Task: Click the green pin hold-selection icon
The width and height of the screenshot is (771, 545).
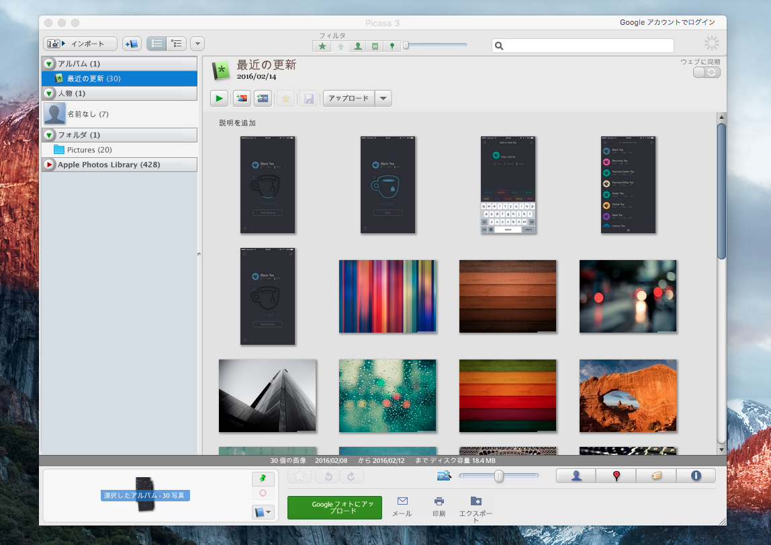Action: (x=263, y=478)
